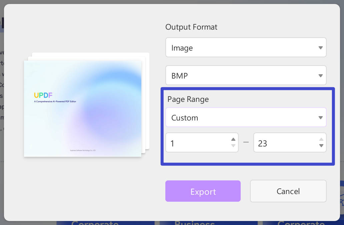Click the UPDF document cover thumbnail

point(82,108)
